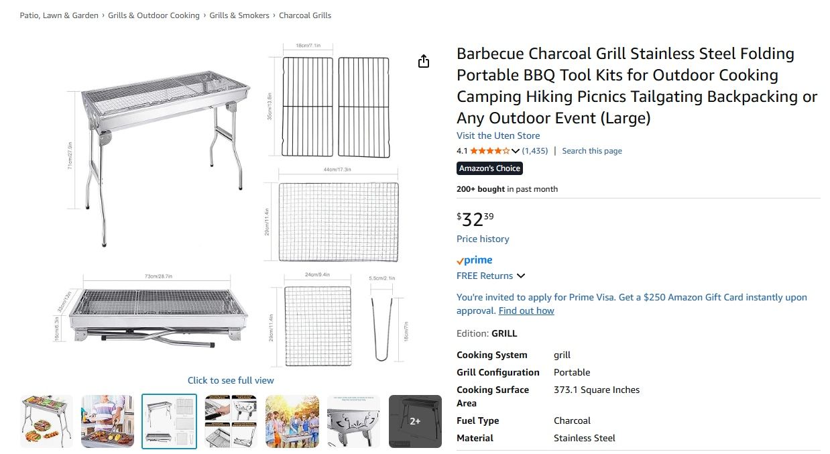Expand the ratings dropdown chevron
The image size is (830, 454).
pyautogui.click(x=516, y=151)
